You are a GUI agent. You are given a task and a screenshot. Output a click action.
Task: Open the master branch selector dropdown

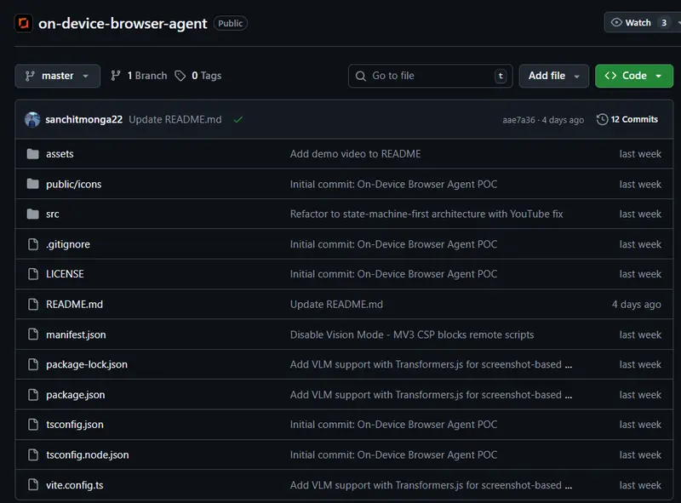coord(57,76)
